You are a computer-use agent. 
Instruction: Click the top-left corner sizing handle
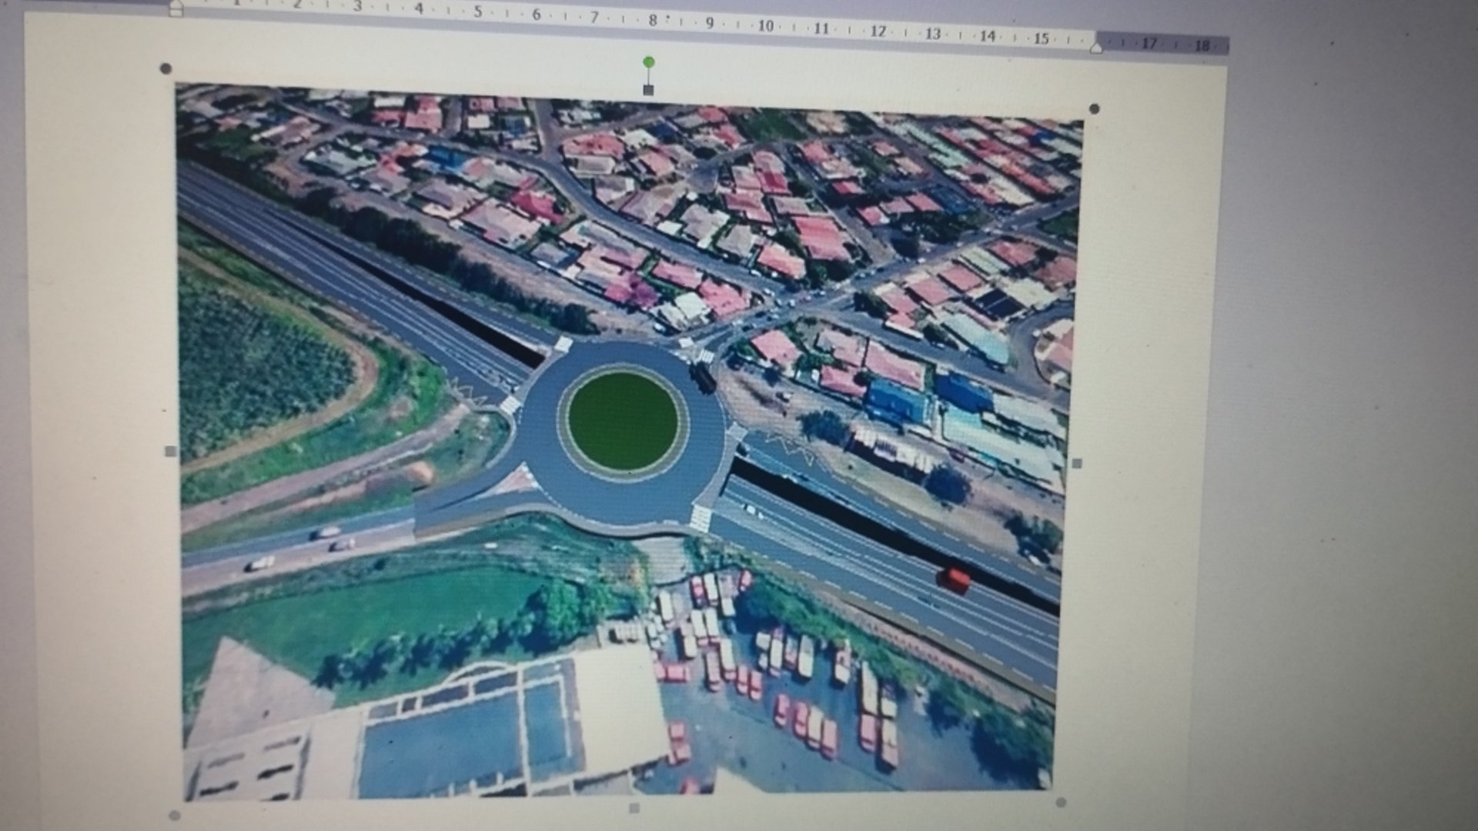[x=165, y=68]
